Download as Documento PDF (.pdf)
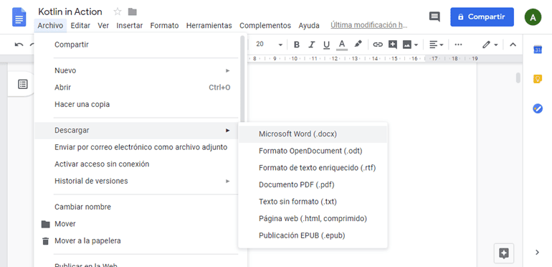The width and height of the screenshot is (552, 267). pyautogui.click(x=313, y=184)
